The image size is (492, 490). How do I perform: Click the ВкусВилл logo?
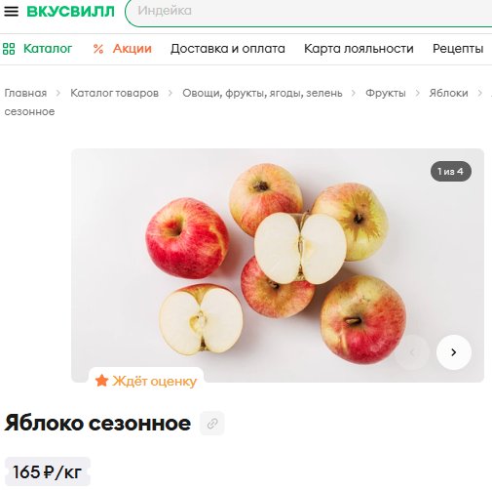[x=70, y=12]
